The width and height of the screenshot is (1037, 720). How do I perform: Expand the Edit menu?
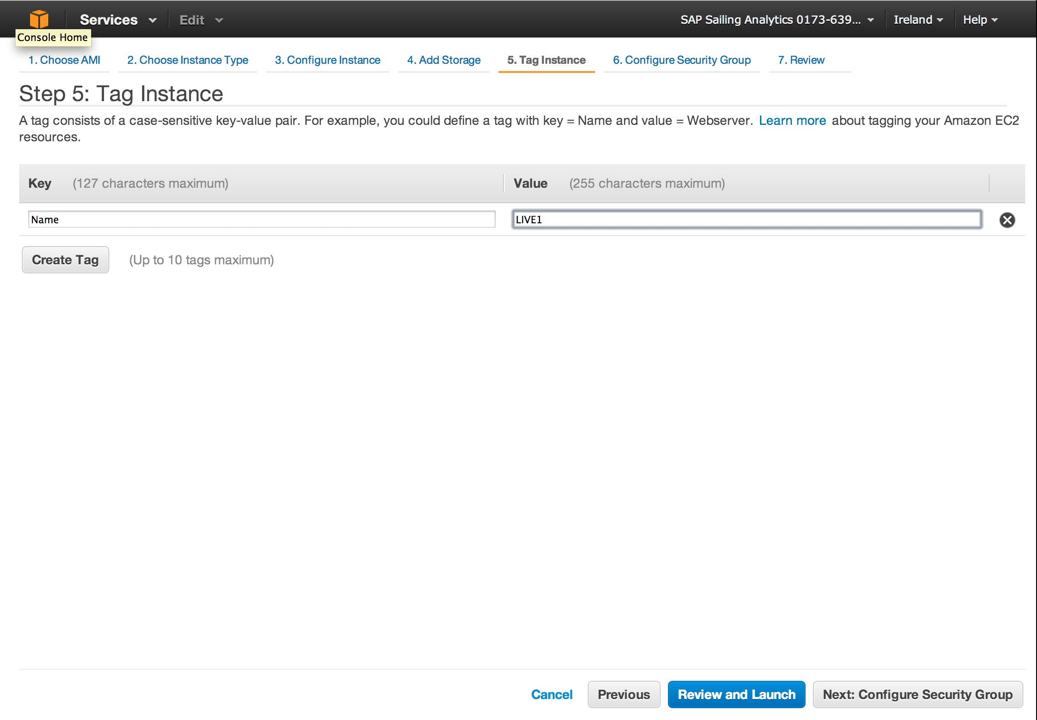(200, 20)
